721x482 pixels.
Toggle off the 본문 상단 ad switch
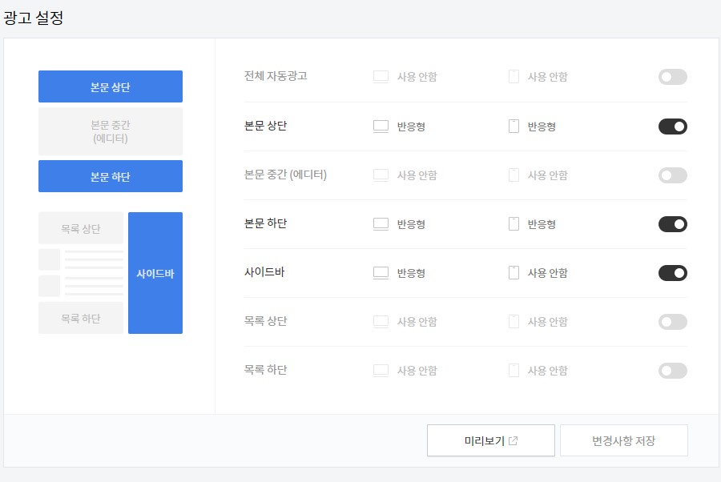pos(673,126)
